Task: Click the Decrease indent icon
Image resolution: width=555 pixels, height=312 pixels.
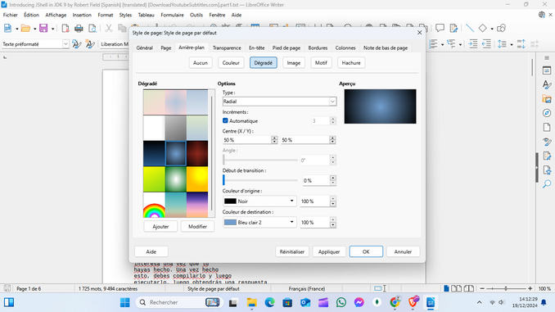Action: point(486,44)
